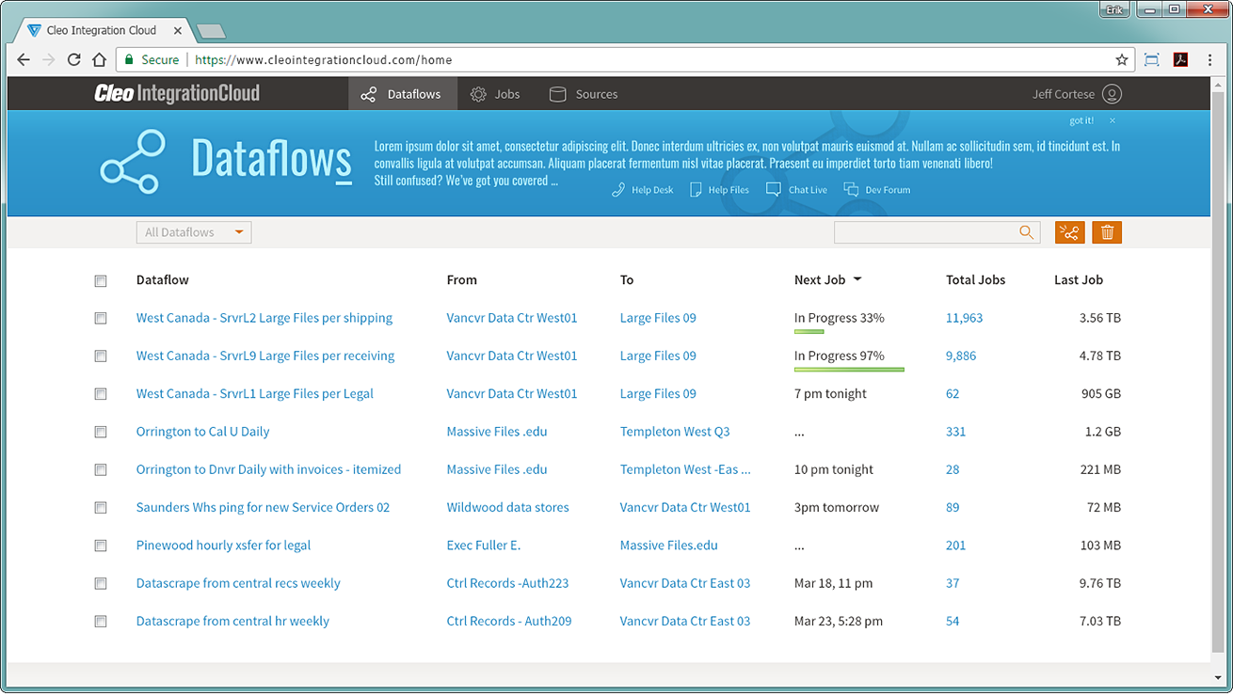Bookmark page with the star icon
Screen dimensions: 1233x696
coord(1122,59)
